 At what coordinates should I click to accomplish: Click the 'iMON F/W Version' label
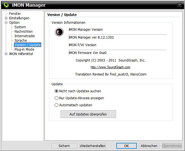[82, 45]
